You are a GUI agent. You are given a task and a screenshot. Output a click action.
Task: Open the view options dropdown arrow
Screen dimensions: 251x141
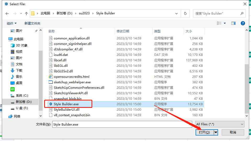[225, 23]
